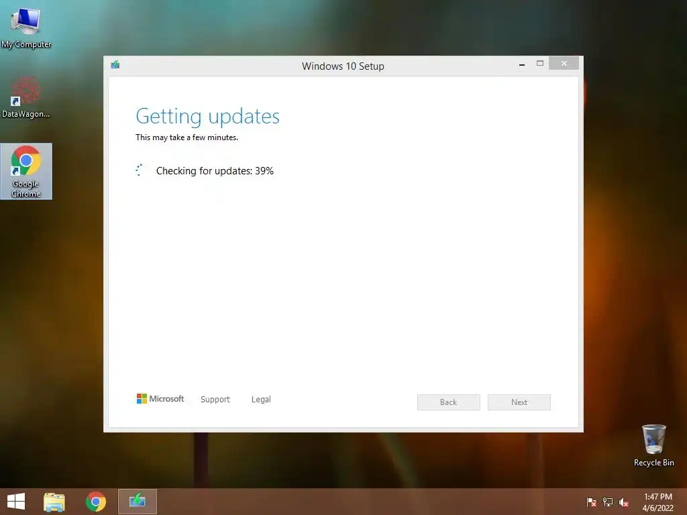Click 'This may take a few minutes.' text

point(187,137)
